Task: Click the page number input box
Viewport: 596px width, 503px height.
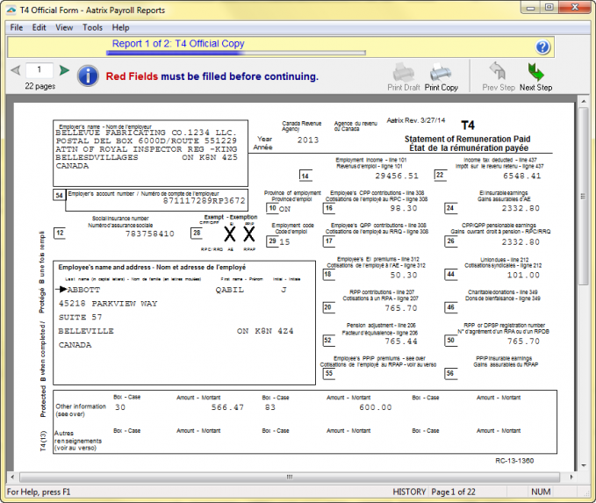Action: 39,70
